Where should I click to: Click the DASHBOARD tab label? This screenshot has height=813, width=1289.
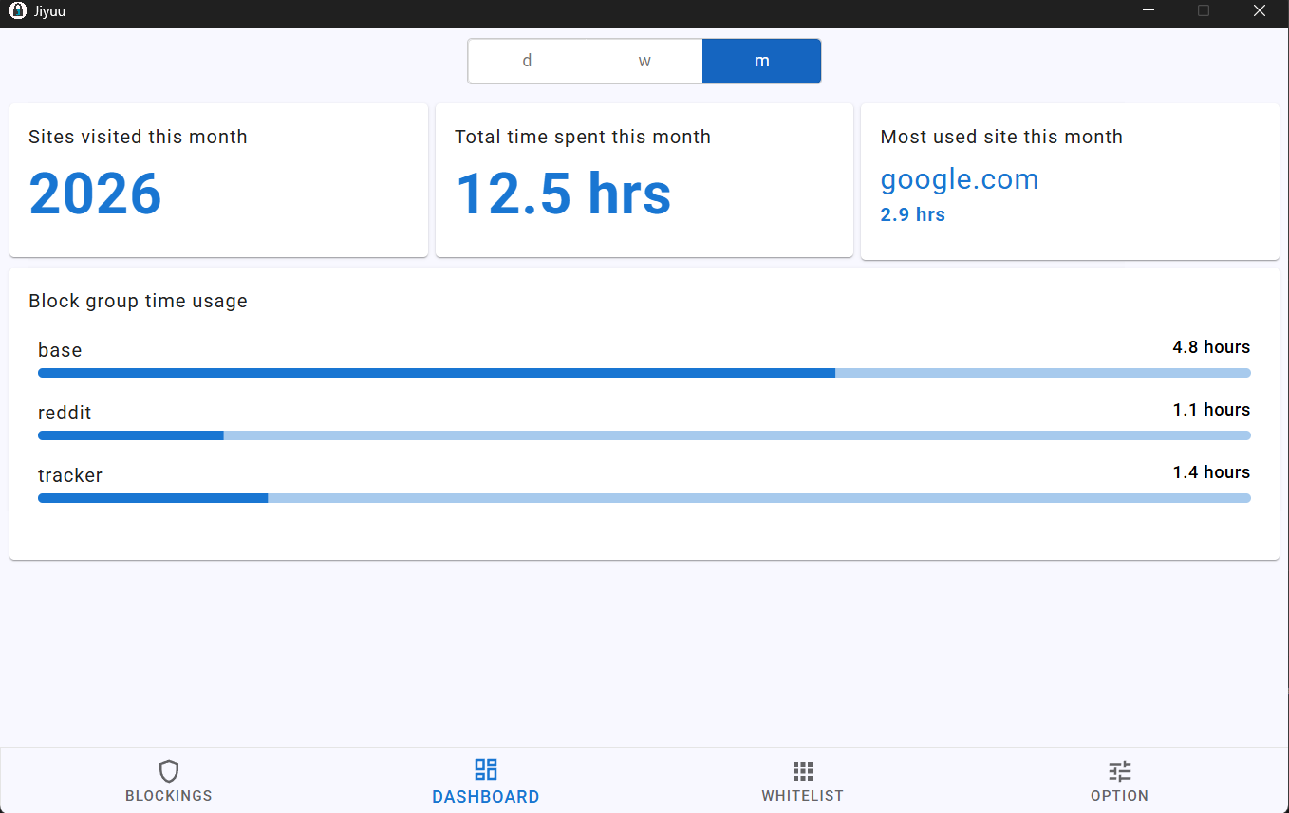click(486, 797)
